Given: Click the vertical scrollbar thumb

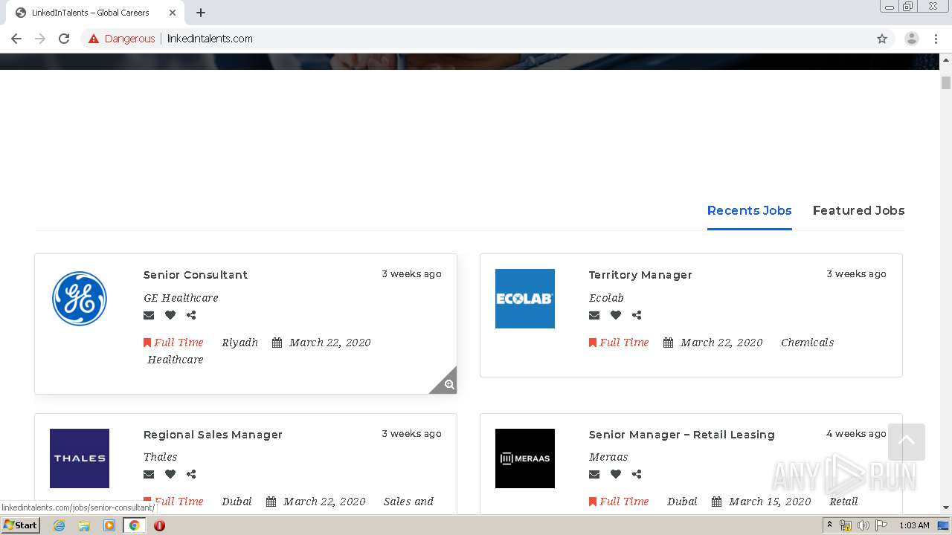Looking at the screenshot, I should tap(946, 82).
